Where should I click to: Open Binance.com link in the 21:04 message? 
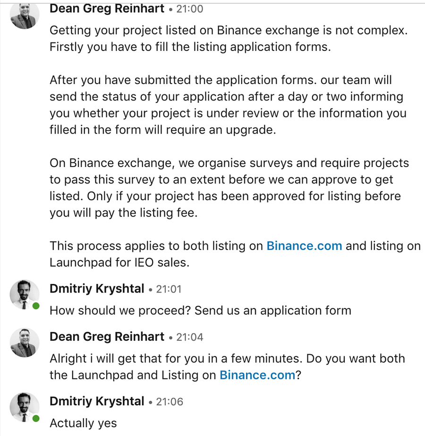click(x=257, y=375)
